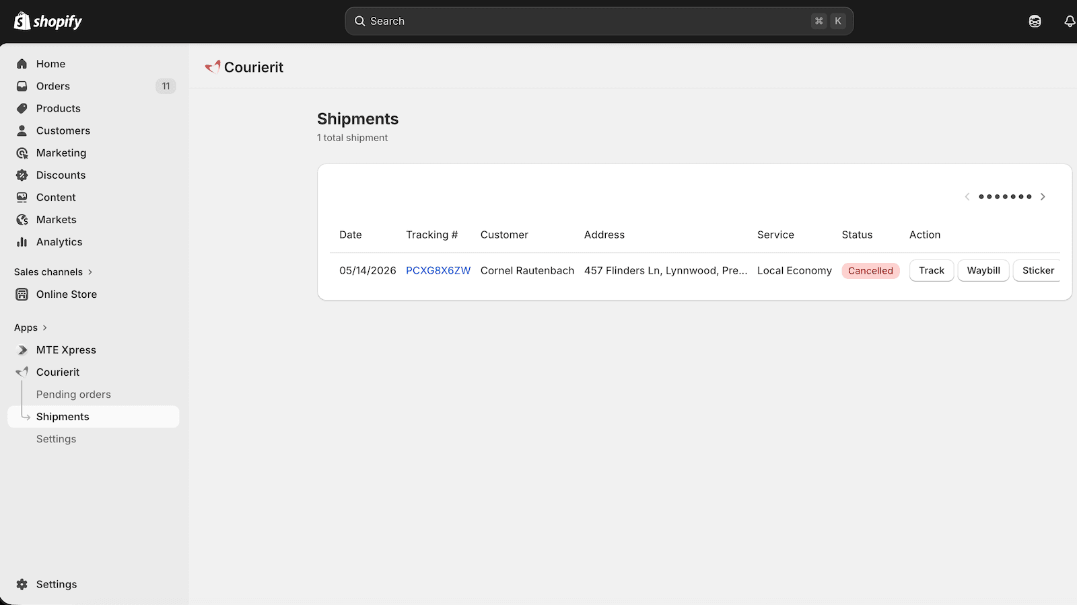Viewport: 1077px width, 605px height.
Task: Click the Markets globe icon
Action: pos(22,220)
